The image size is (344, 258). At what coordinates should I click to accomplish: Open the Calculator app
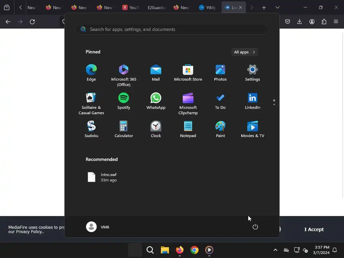(124, 129)
